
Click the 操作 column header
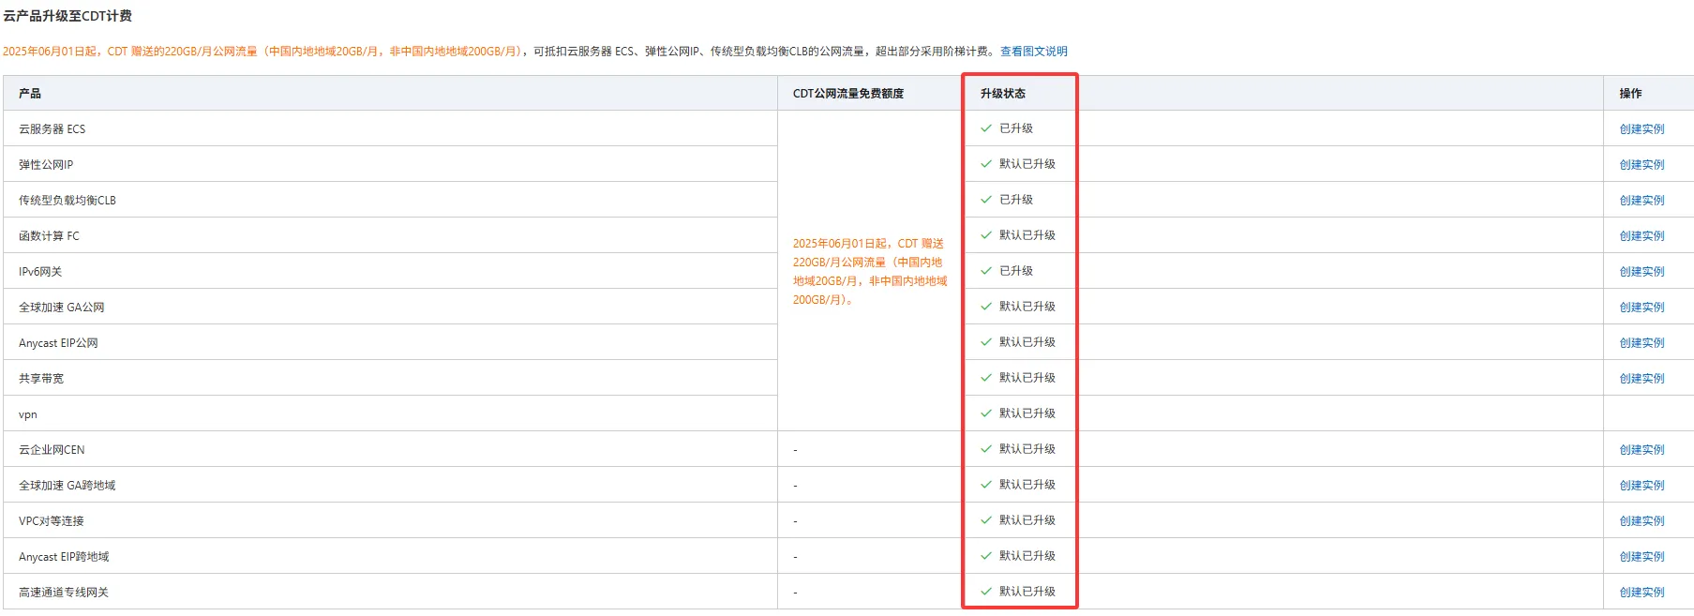coord(1630,94)
